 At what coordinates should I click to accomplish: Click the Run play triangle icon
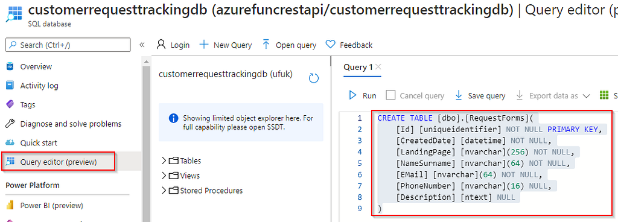352,95
